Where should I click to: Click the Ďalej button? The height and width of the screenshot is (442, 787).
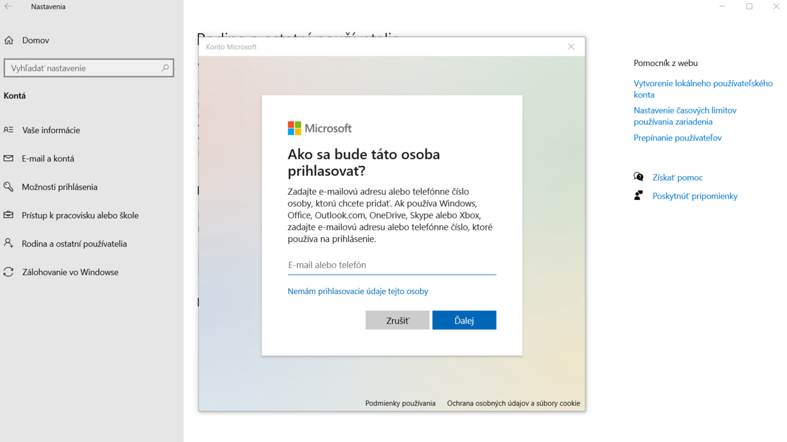click(464, 320)
